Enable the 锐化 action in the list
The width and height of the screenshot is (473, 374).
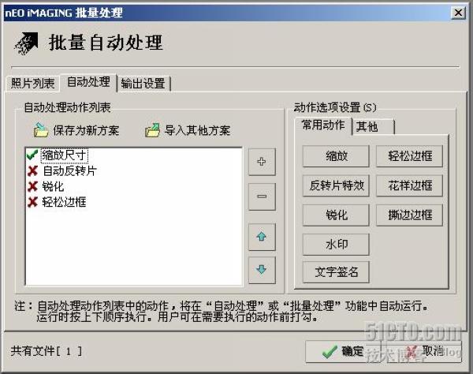pyautogui.click(x=32, y=186)
